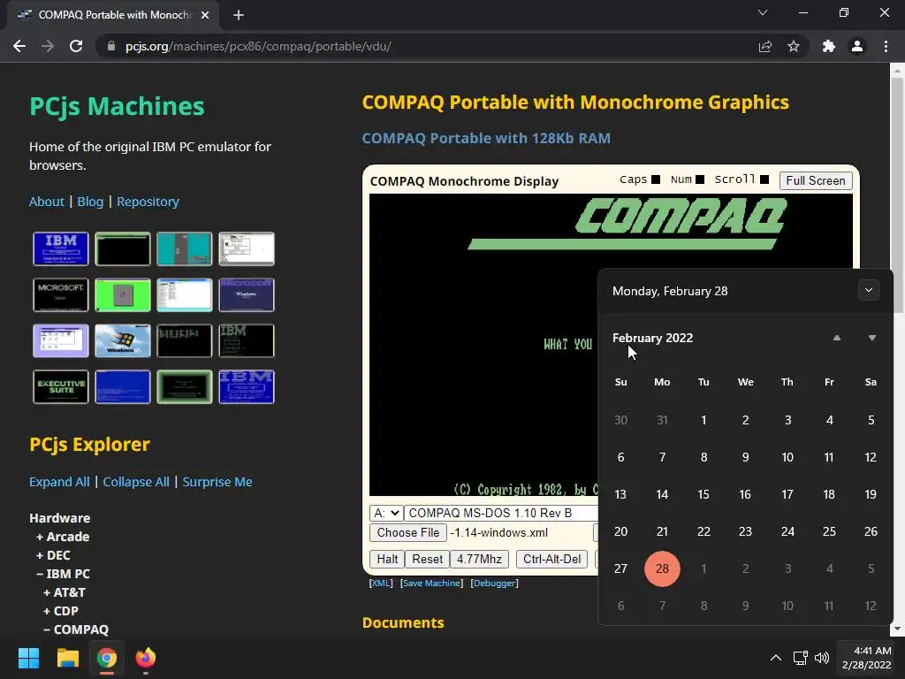
Task: Open the MICROSOFT machine thumbnail
Action: pos(61,294)
